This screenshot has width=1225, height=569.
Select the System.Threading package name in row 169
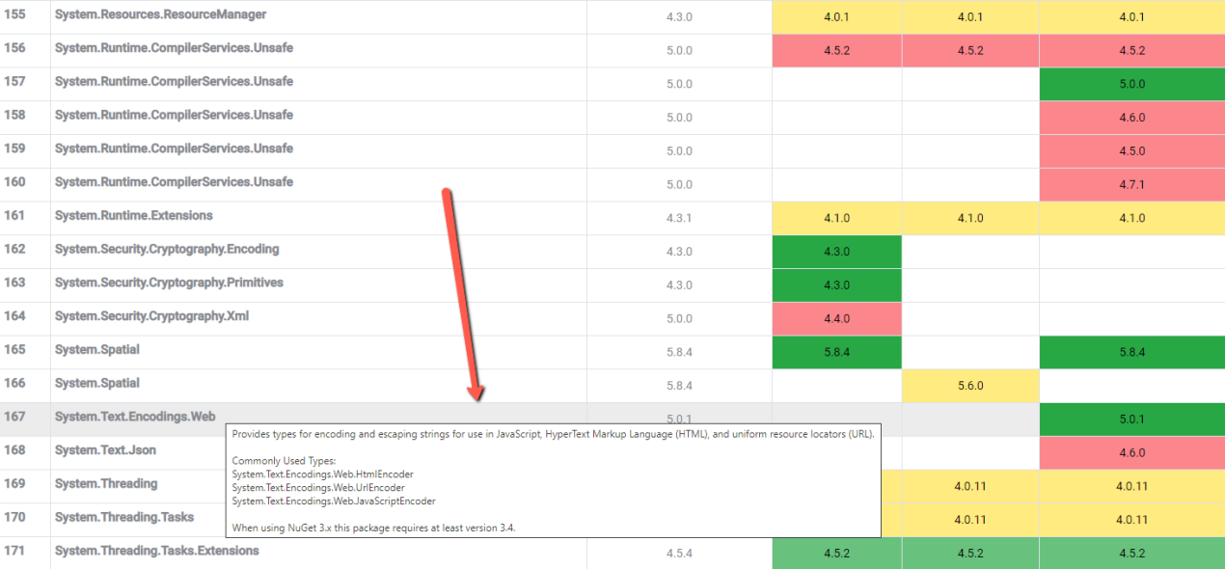coord(106,484)
